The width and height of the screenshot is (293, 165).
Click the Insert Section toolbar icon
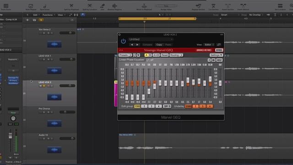[x=228, y=6]
